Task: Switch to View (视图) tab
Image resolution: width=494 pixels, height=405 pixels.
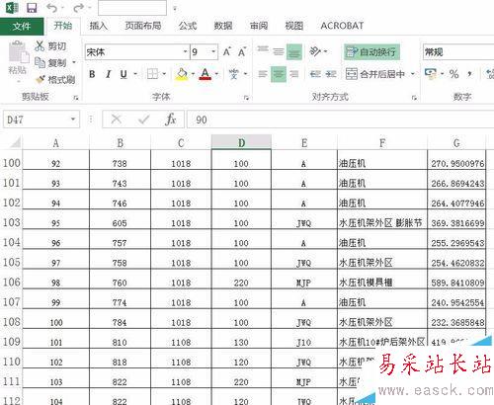Action: click(293, 26)
